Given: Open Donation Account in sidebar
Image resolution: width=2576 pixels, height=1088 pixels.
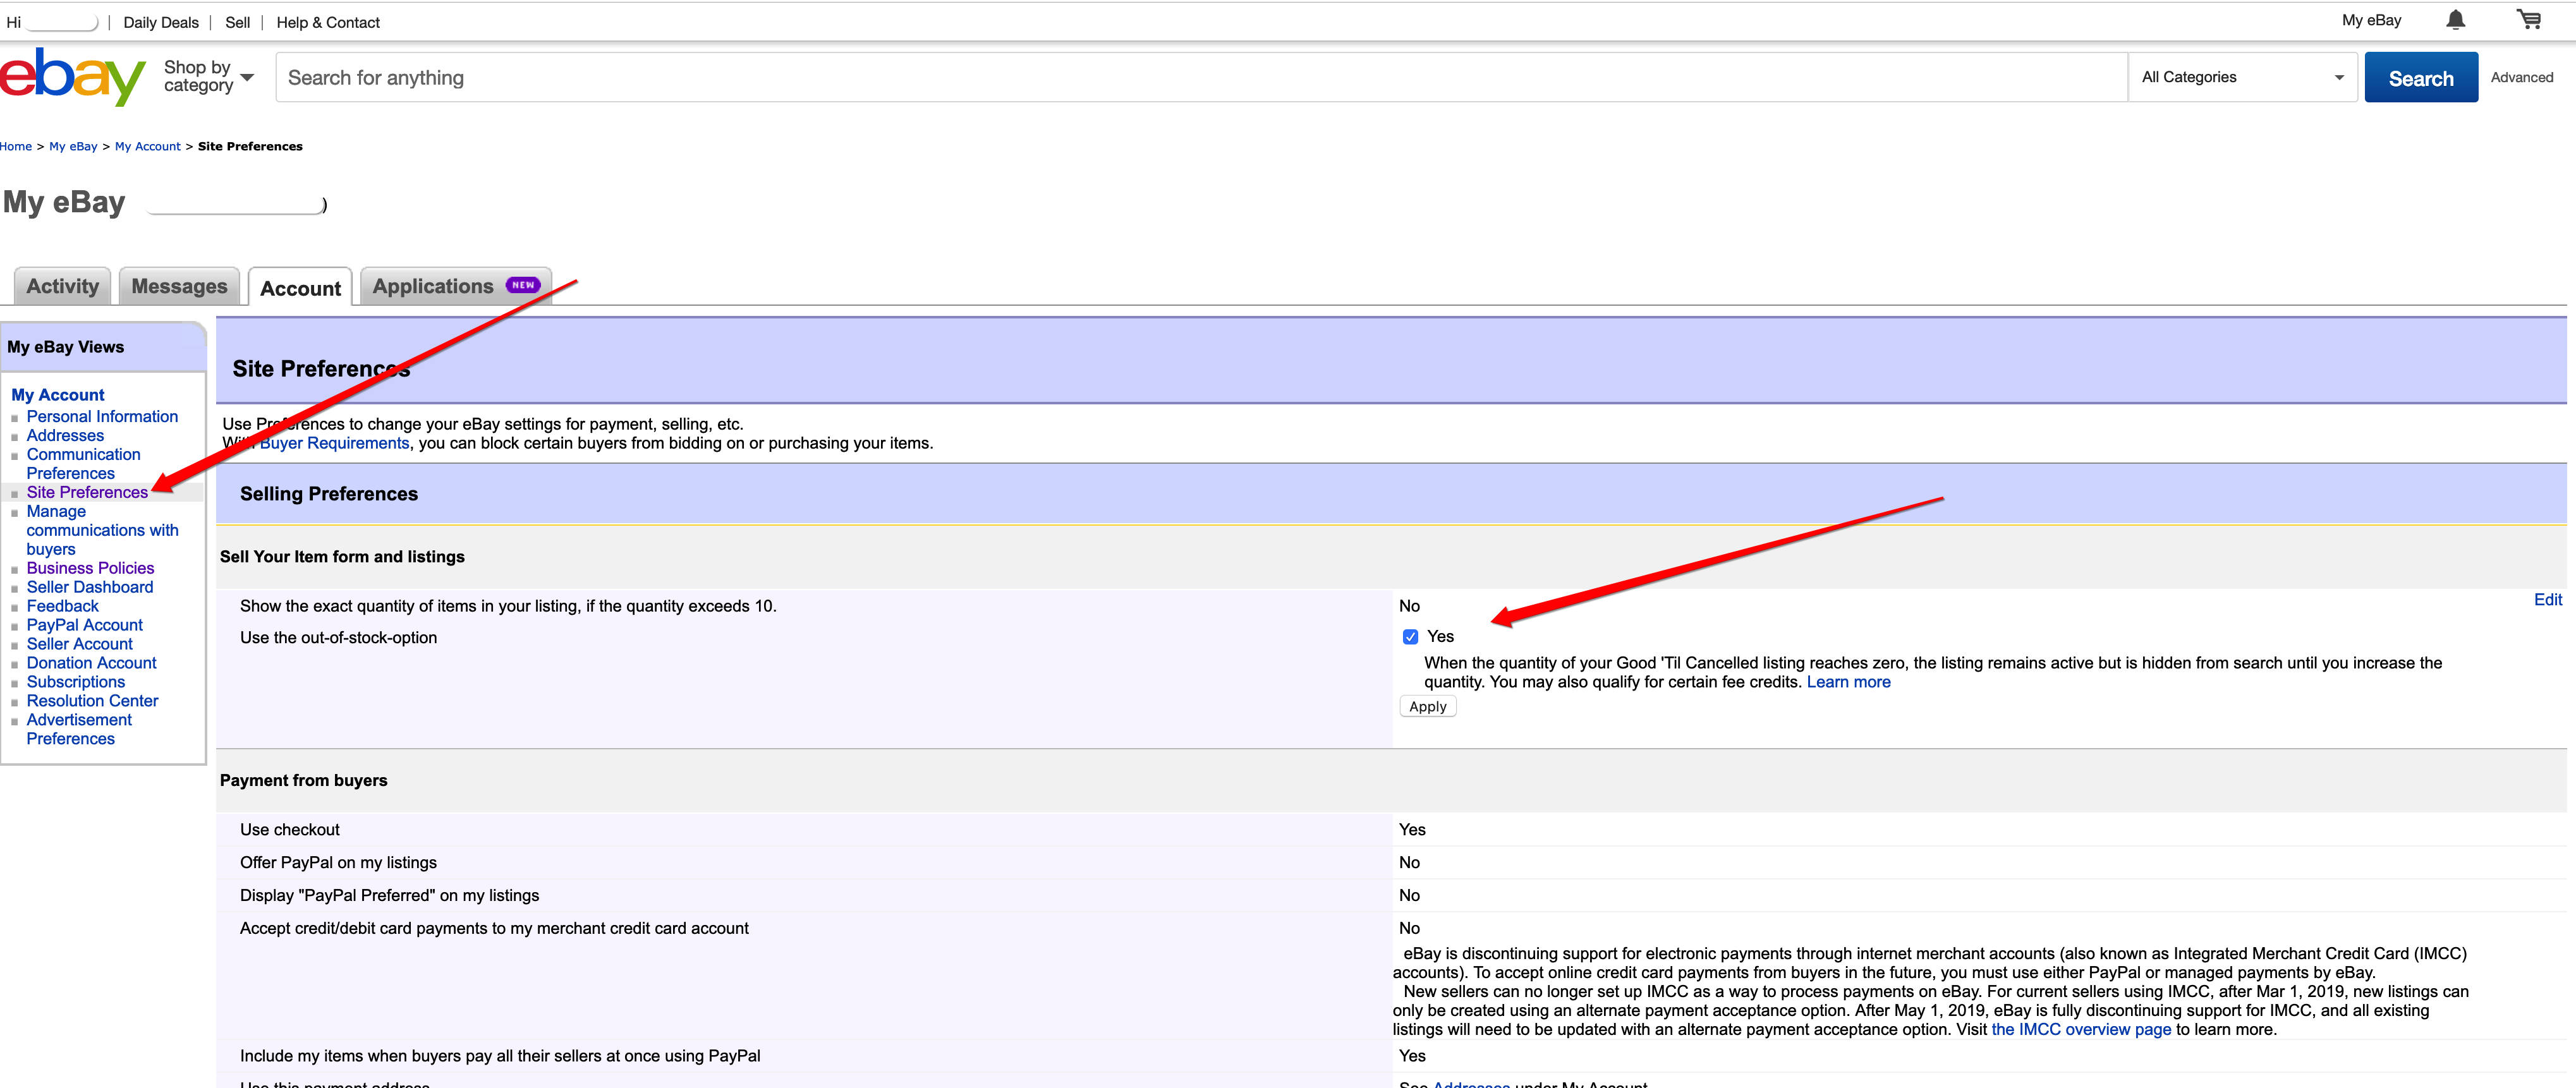Looking at the screenshot, I should 91,663.
